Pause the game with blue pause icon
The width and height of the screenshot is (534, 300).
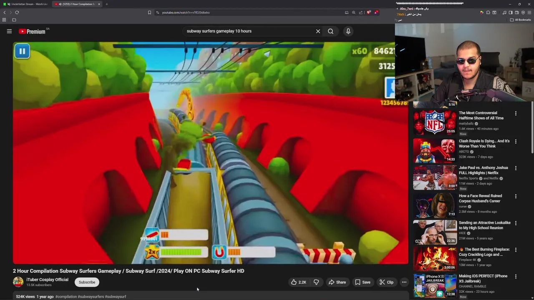(22, 51)
